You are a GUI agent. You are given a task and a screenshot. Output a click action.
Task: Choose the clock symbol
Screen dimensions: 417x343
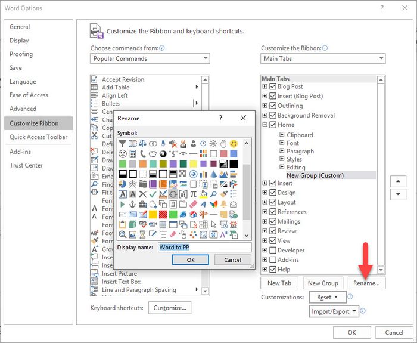203,144
